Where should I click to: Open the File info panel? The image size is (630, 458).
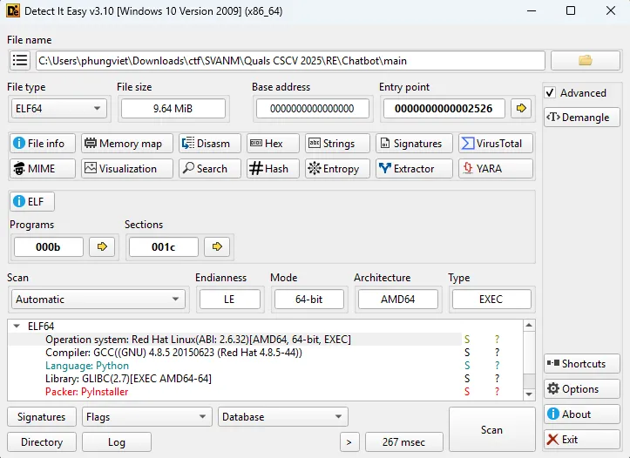coord(43,144)
